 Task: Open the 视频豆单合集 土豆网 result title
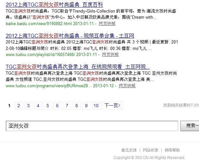(x=70, y=36)
